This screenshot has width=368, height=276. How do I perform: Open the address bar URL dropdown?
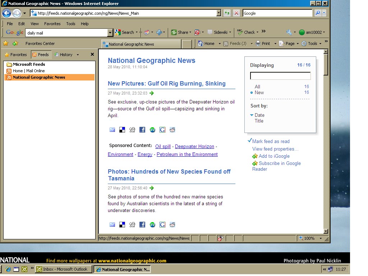point(218,13)
